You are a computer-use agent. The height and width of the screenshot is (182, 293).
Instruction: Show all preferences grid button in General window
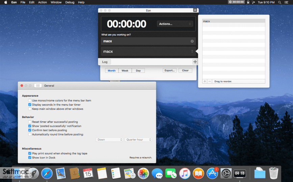38,86
